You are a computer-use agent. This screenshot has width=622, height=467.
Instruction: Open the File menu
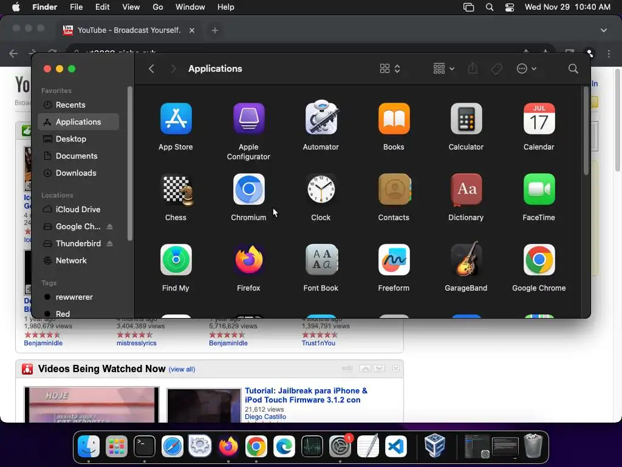pyautogui.click(x=76, y=7)
